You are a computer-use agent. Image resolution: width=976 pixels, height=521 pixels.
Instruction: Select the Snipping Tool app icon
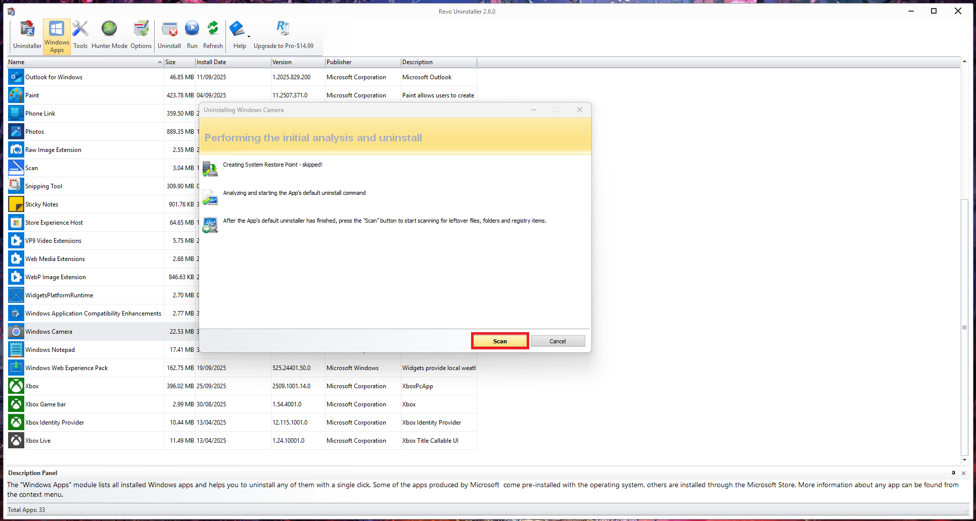pyautogui.click(x=16, y=186)
